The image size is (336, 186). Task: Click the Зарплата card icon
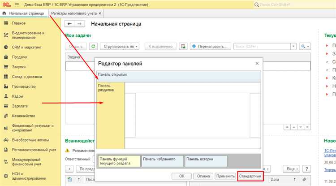coord(6,106)
